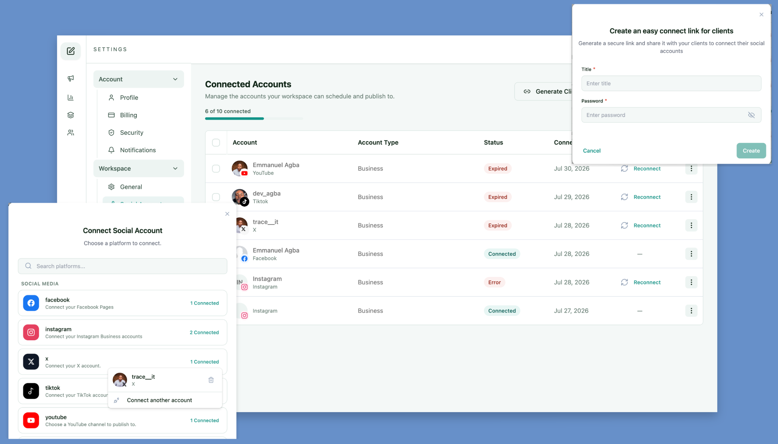
Task: Check the dev_agba Tiktok row checkbox
Action: point(216,197)
